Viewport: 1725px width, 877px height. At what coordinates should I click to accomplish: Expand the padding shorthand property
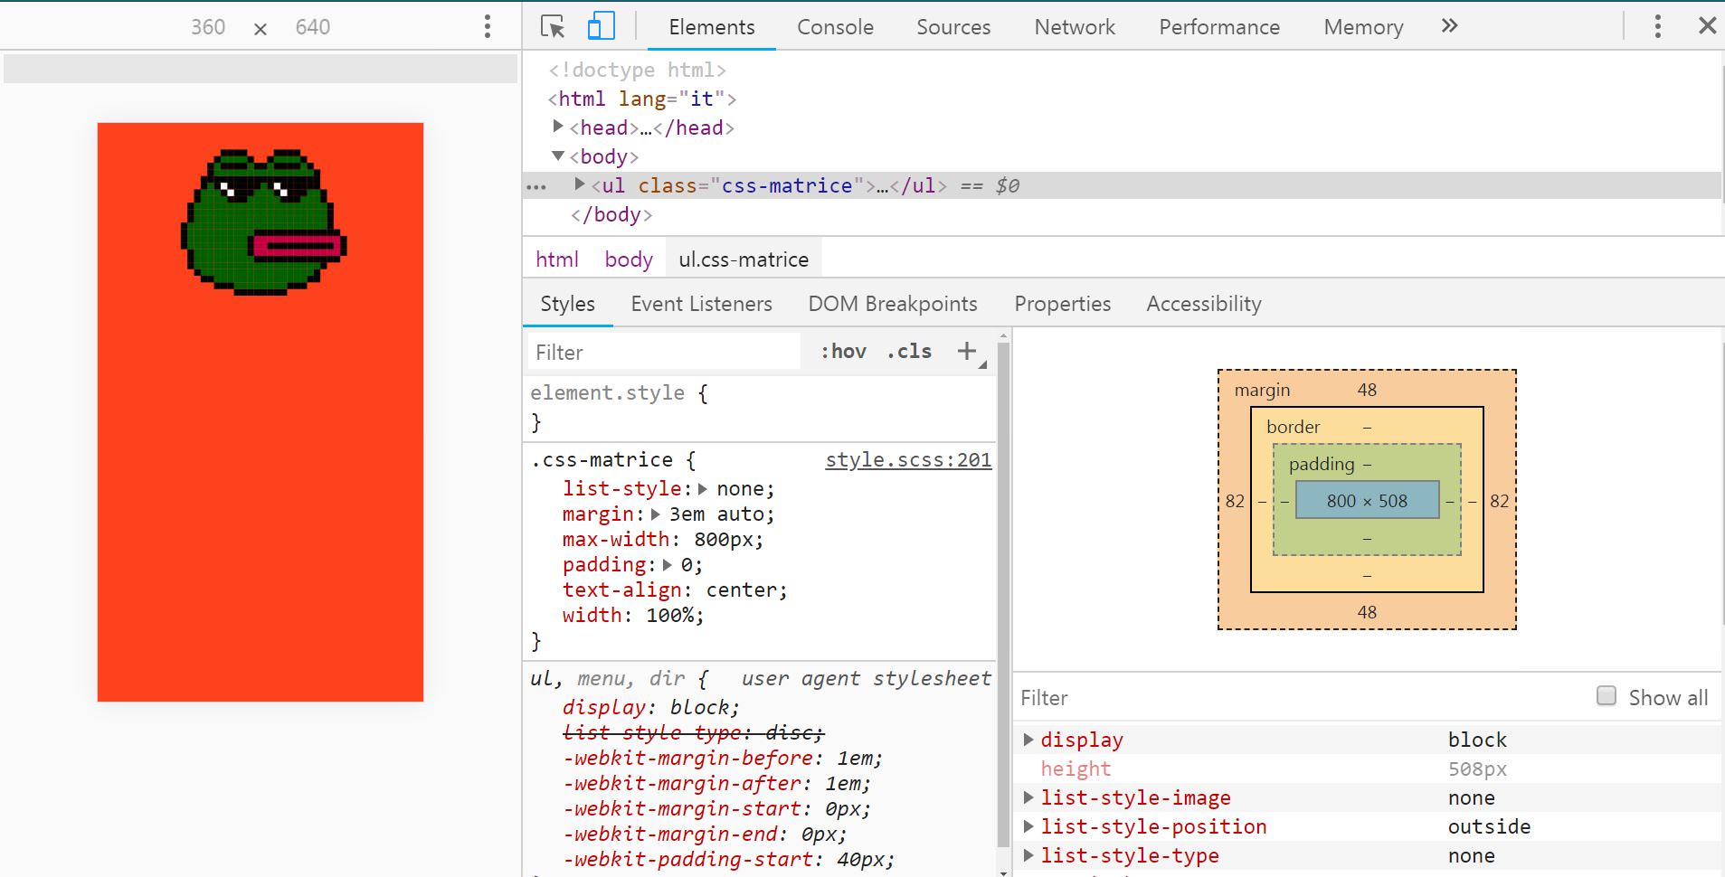pos(668,564)
